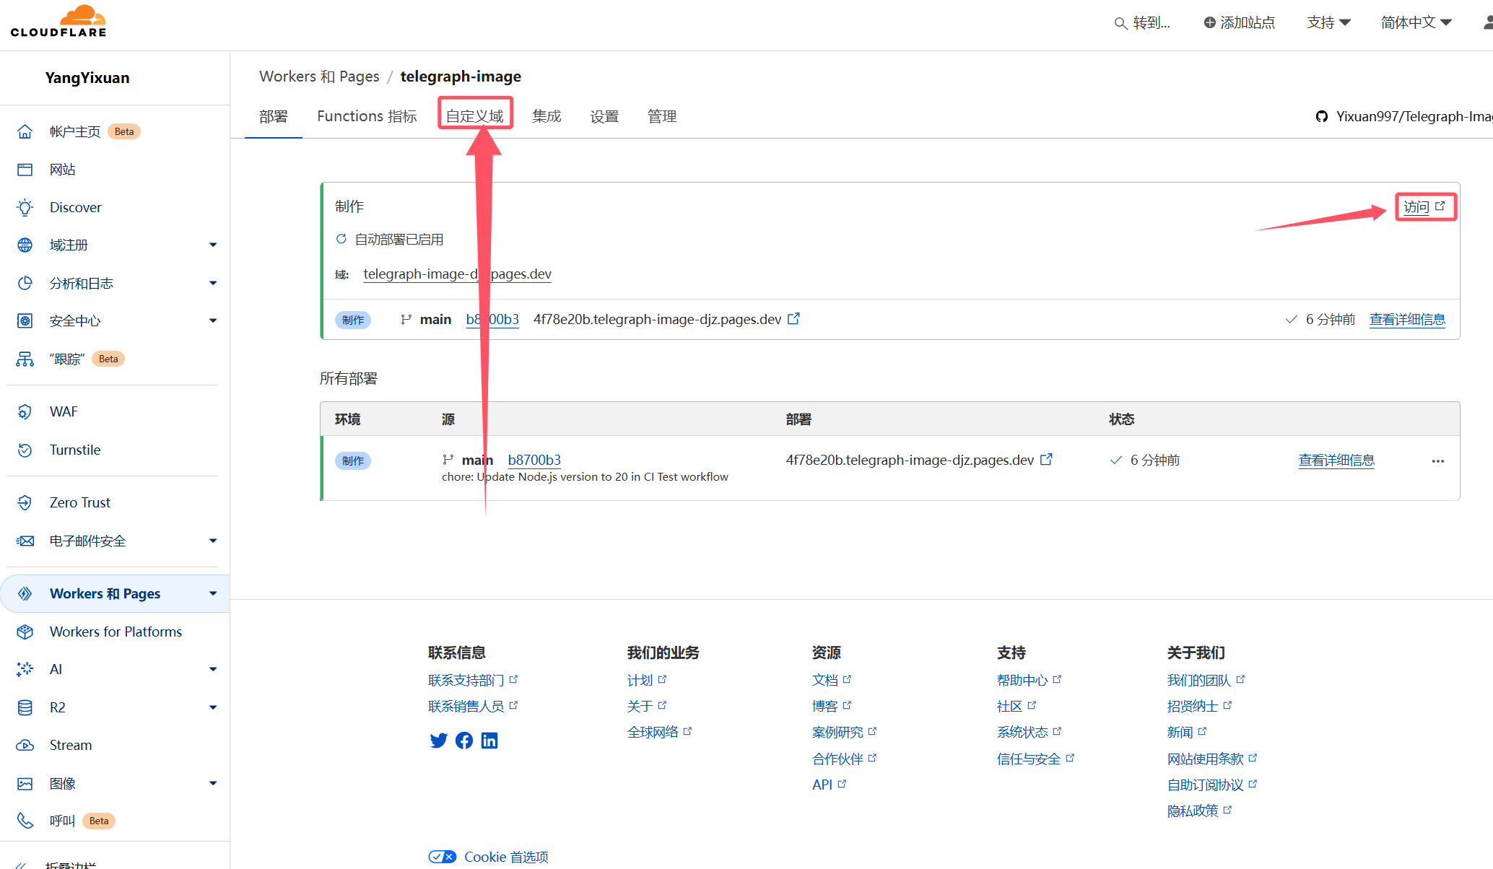Switch to the 集成 tab
1493x869 pixels.
point(547,116)
